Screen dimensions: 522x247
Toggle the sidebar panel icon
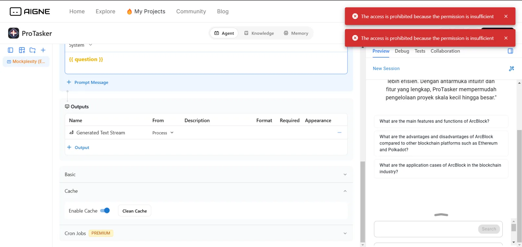point(10,50)
